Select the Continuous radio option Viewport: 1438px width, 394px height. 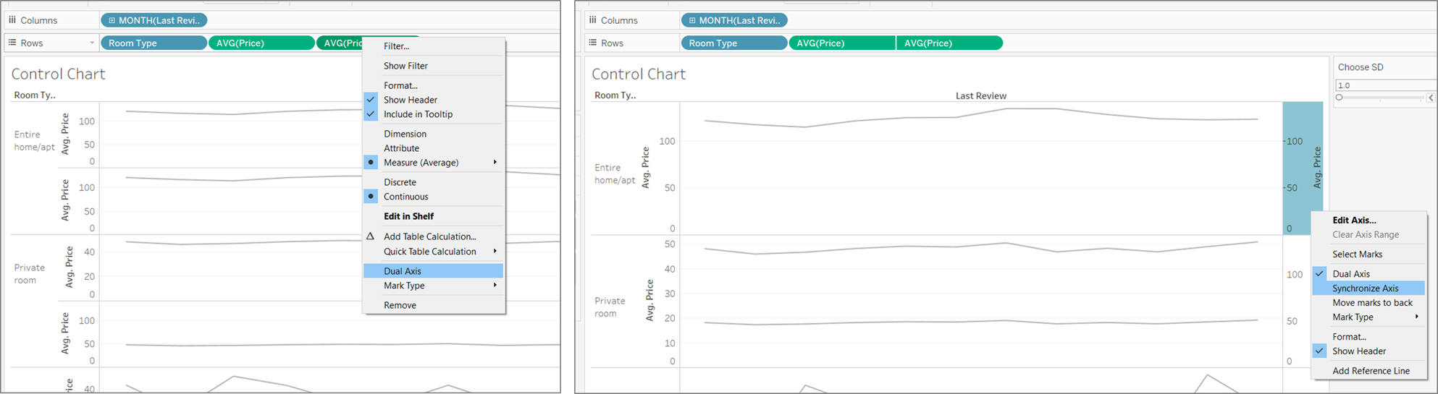click(405, 197)
